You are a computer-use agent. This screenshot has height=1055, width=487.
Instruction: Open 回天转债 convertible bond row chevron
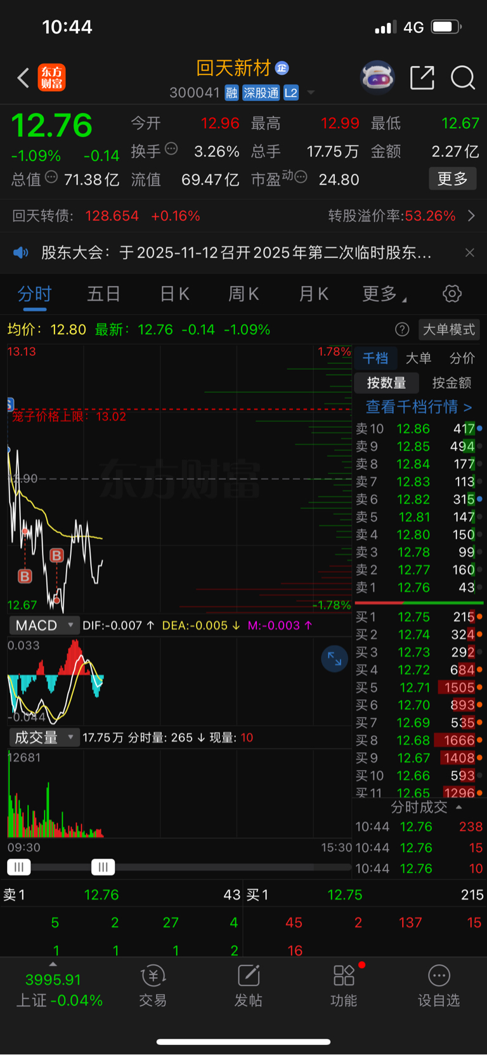[471, 216]
